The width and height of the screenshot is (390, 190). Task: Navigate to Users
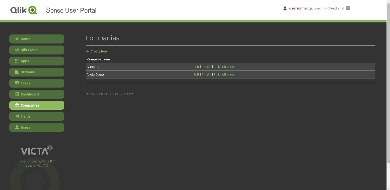coord(37,127)
